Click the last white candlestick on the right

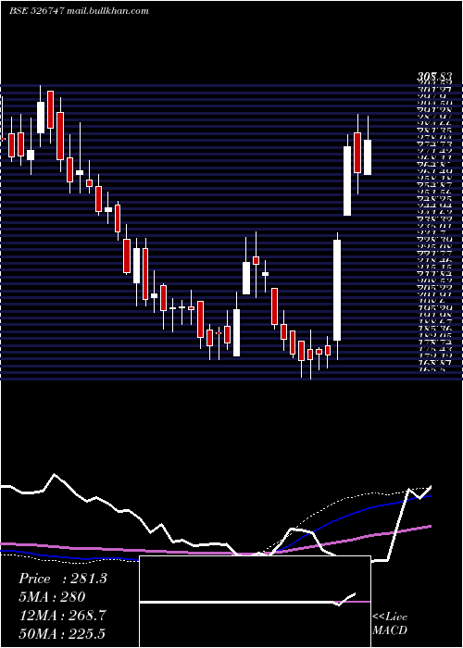point(368,157)
